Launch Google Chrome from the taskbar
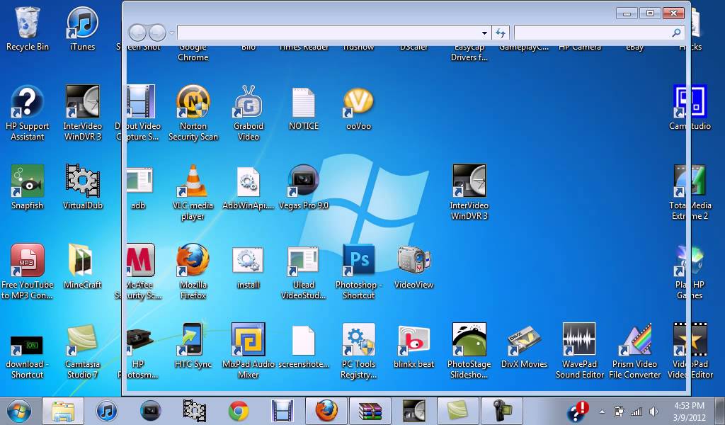The width and height of the screenshot is (725, 425). click(239, 411)
